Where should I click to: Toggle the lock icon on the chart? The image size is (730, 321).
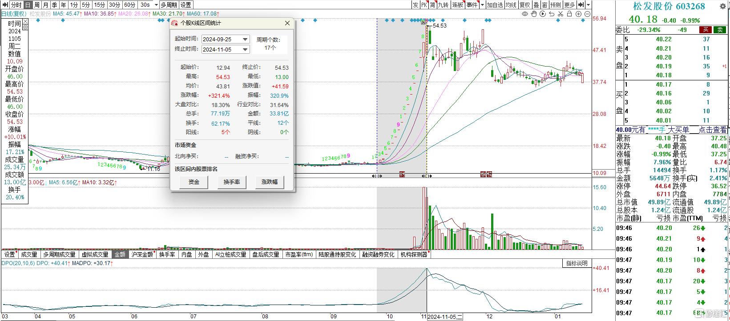[570, 14]
